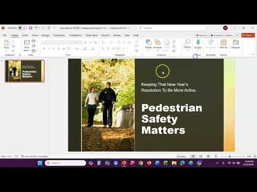This screenshot has width=257, height=192.
Task: Click the Comments pane icon beside Share
Action: coord(238,35)
